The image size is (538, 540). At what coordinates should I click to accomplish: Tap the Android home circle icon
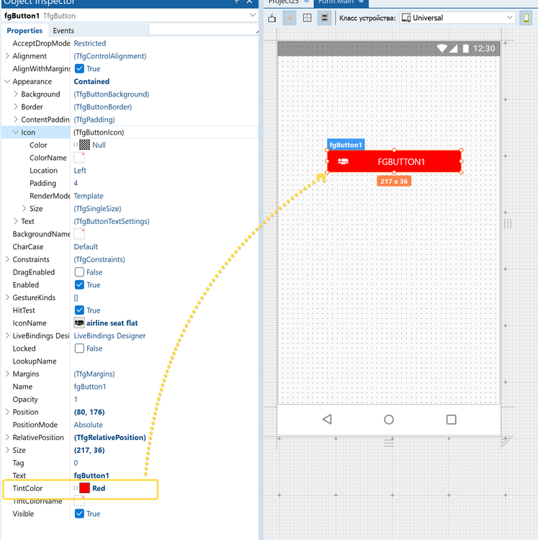[389, 419]
